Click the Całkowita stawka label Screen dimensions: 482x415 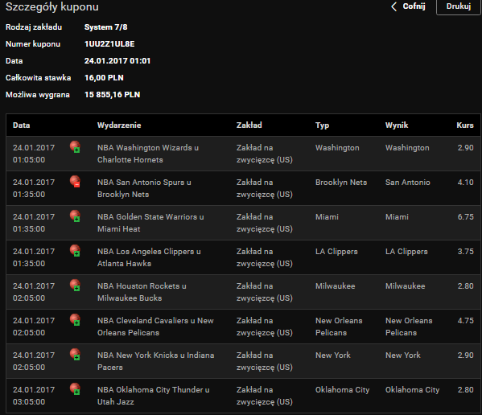click(38, 78)
